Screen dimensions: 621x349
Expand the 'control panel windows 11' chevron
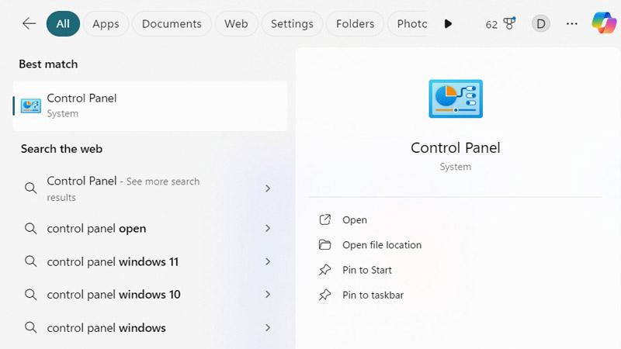(x=268, y=261)
